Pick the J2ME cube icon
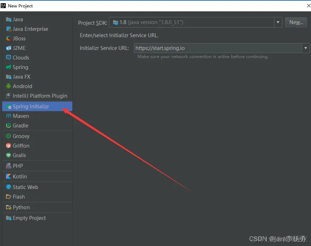The image size is (311, 246). coord(9,48)
